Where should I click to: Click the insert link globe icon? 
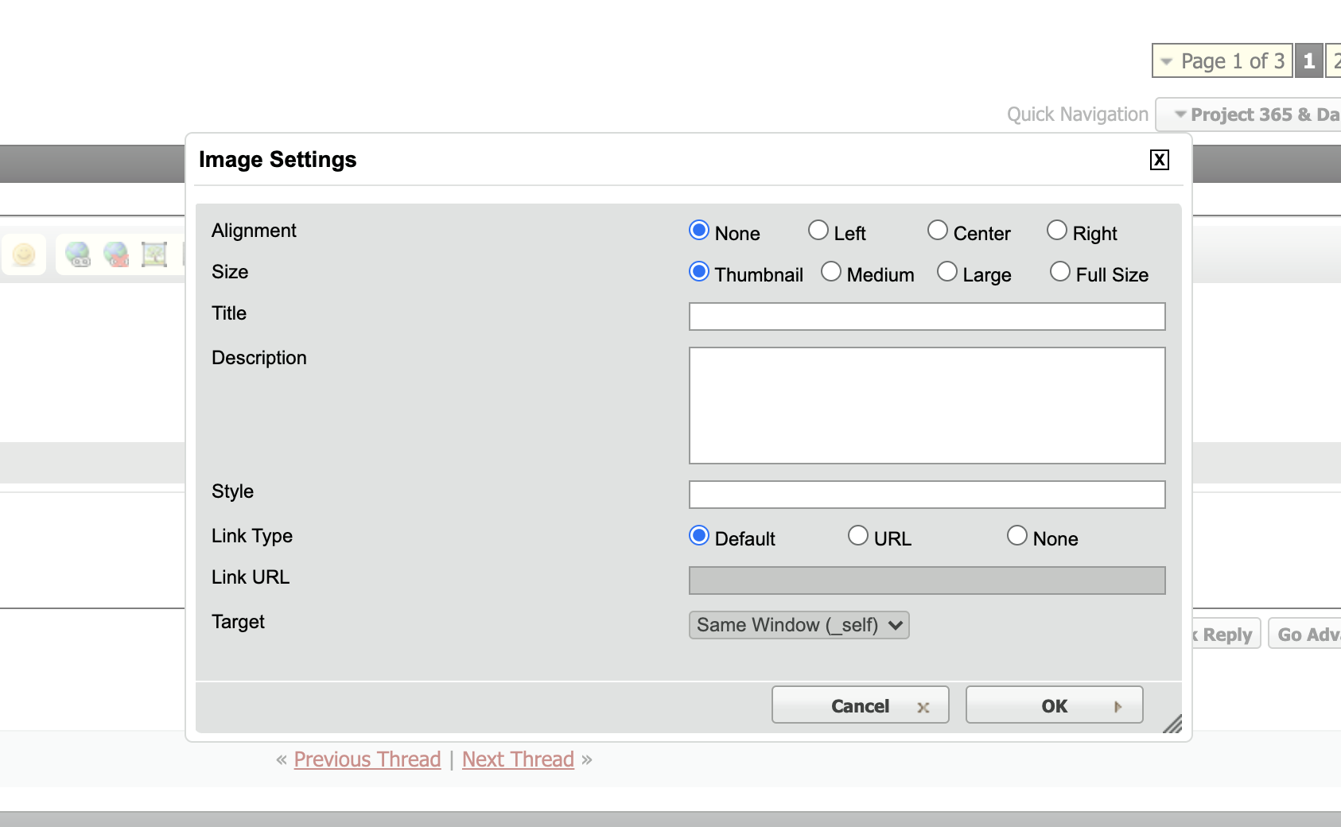[x=78, y=254]
